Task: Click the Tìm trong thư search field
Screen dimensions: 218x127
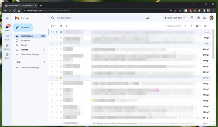Action: point(100,18)
